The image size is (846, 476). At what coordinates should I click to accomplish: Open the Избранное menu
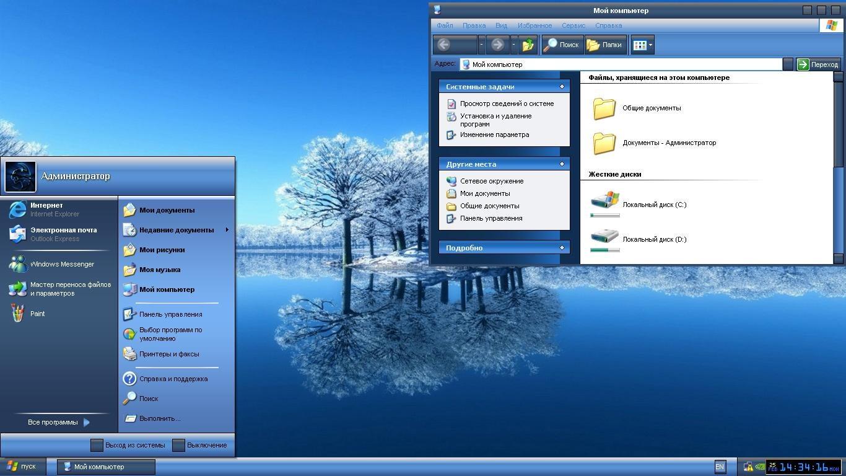pyautogui.click(x=534, y=25)
